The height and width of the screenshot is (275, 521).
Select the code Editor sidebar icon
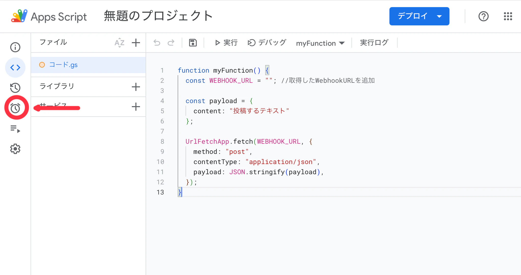coord(15,68)
